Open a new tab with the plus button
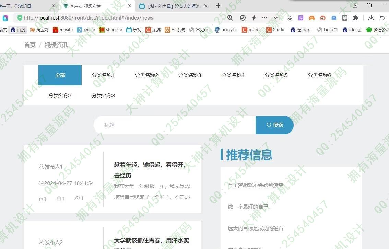 pos(218,5)
